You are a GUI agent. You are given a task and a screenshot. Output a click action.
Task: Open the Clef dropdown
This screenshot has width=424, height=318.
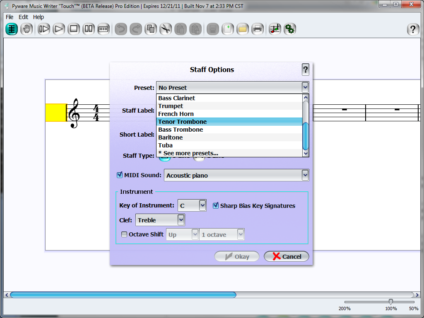point(181,220)
